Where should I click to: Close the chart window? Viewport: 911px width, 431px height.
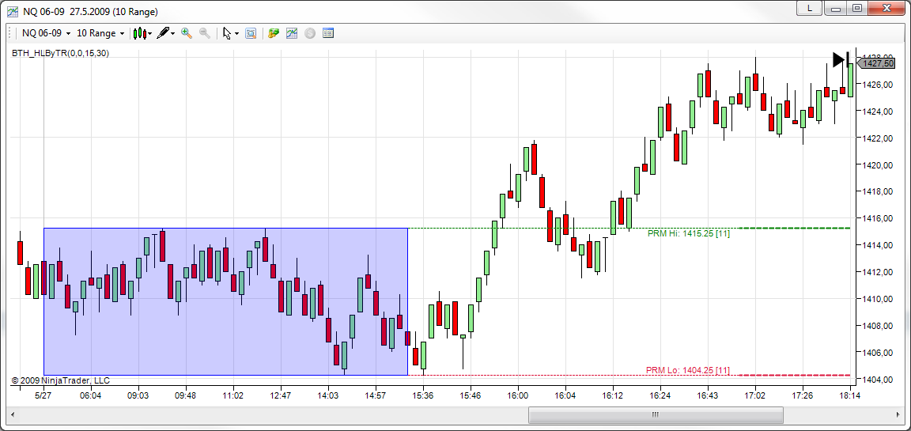pos(887,8)
